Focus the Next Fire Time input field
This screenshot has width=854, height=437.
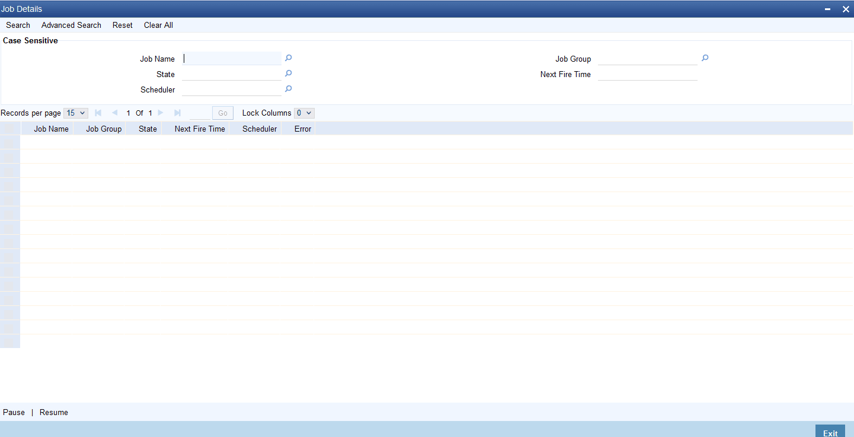(648, 74)
